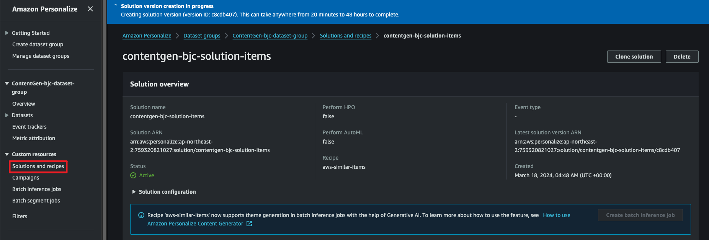This screenshot has width=709, height=240.
Task: Expand the Solution configuration section
Action: [134, 192]
